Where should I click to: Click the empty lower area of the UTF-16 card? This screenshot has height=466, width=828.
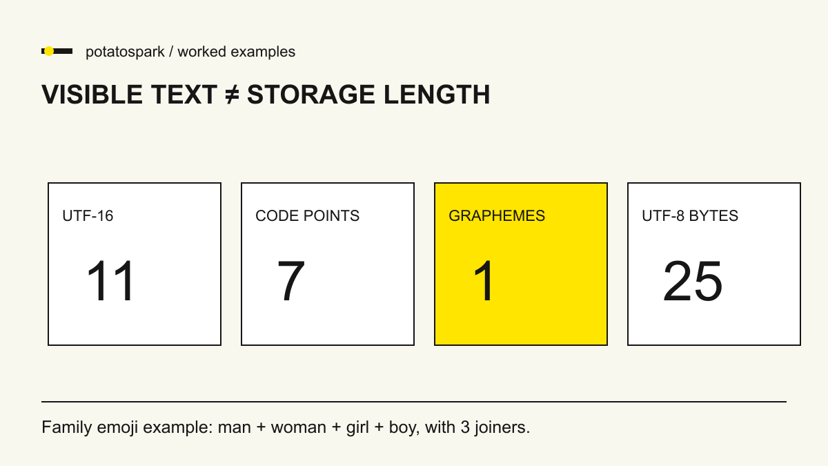(135, 324)
